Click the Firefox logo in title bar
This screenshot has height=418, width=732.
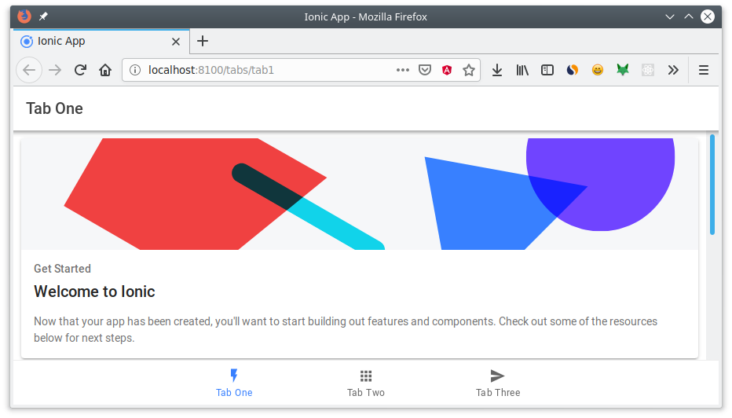click(x=24, y=16)
